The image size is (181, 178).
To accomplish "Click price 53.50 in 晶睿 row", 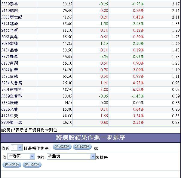I will click(x=67, y=50).
